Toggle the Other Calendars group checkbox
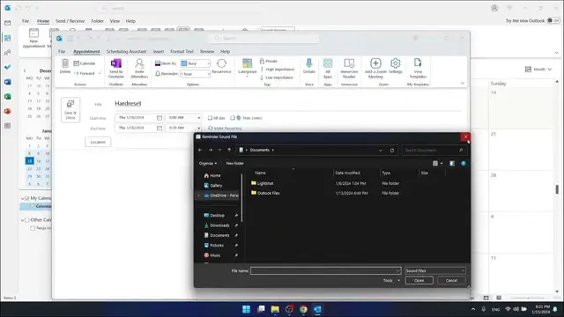 pyautogui.click(x=27, y=220)
